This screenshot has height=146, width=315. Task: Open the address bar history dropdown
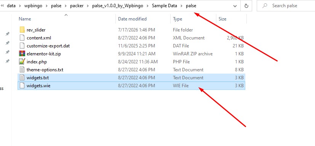235,6
